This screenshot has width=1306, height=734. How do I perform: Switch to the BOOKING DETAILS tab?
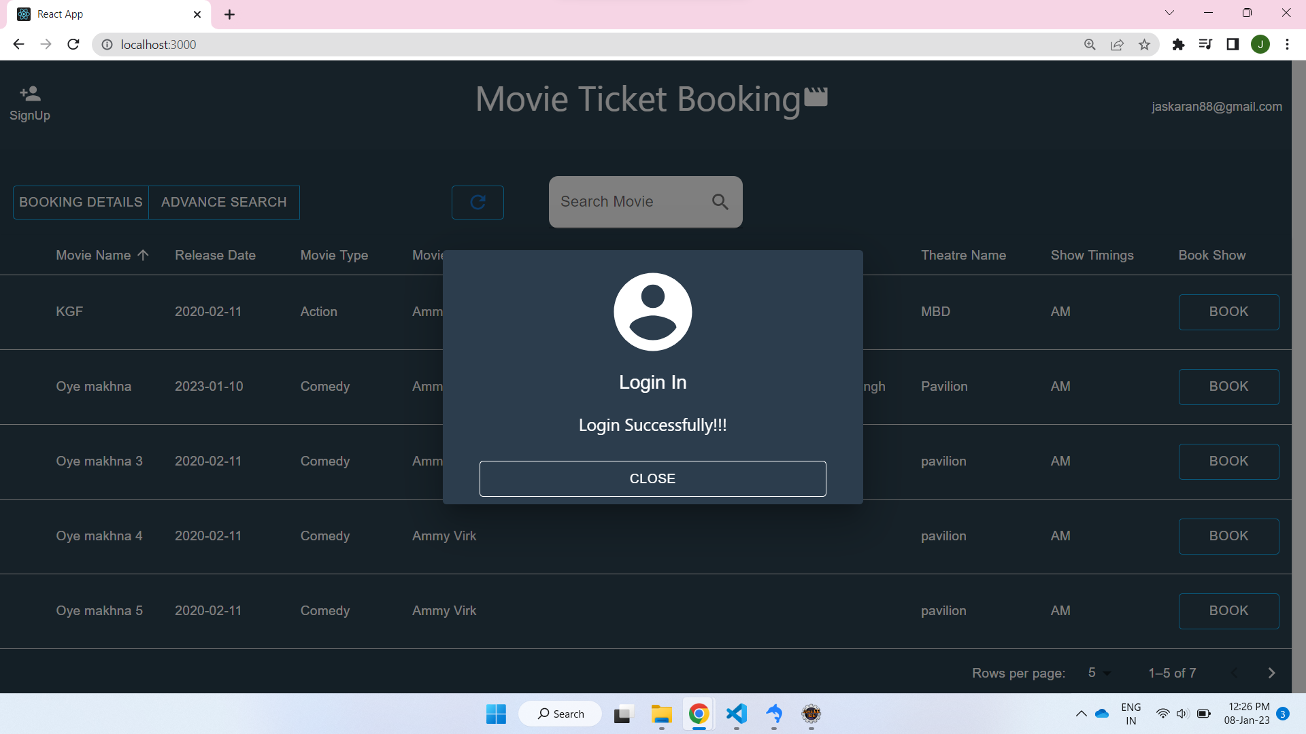click(80, 202)
